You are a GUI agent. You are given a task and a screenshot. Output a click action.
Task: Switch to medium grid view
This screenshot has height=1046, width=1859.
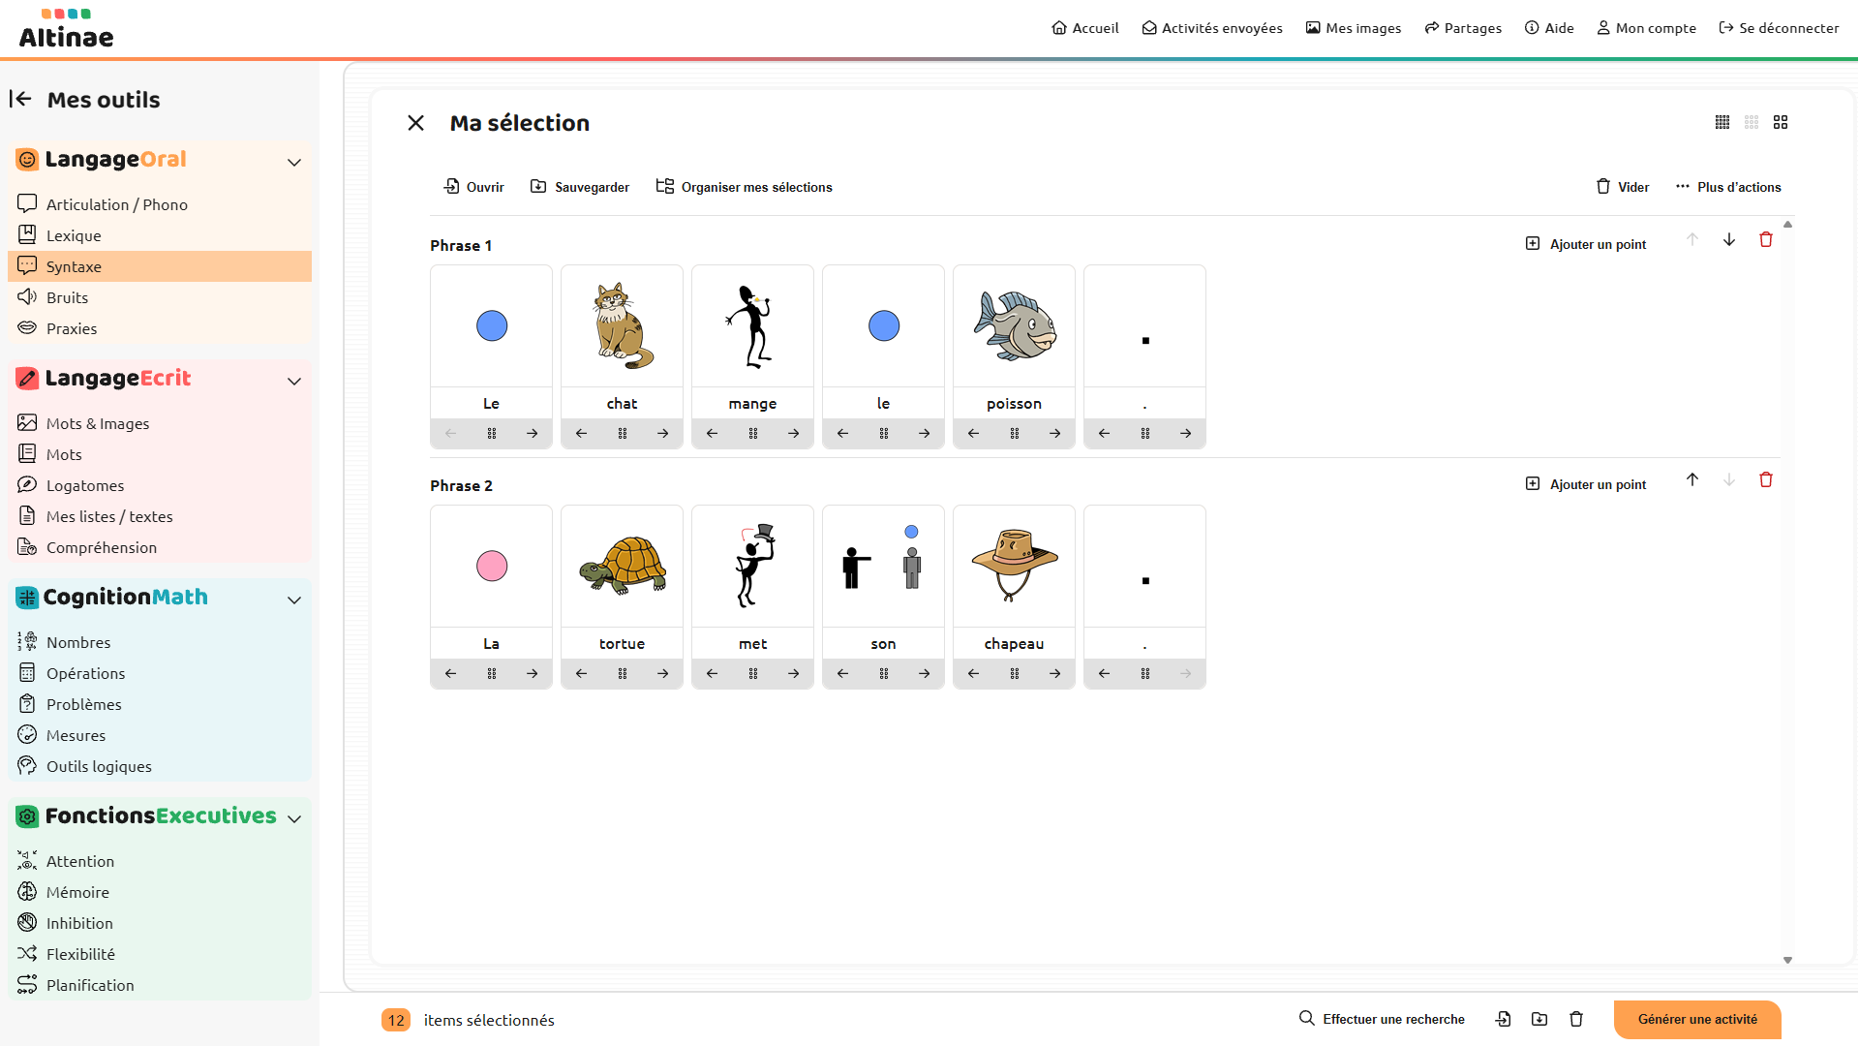click(1751, 123)
